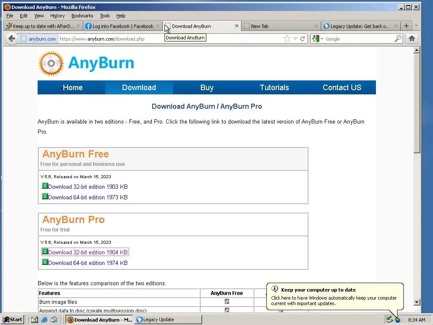Download AnyBurn Free 32-bit edition 1903 KB
This screenshot has width=433, height=325.
pos(88,187)
